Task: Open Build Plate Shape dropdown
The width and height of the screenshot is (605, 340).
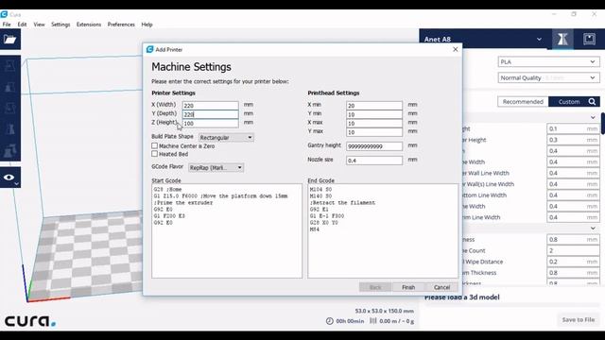Action: [226, 137]
